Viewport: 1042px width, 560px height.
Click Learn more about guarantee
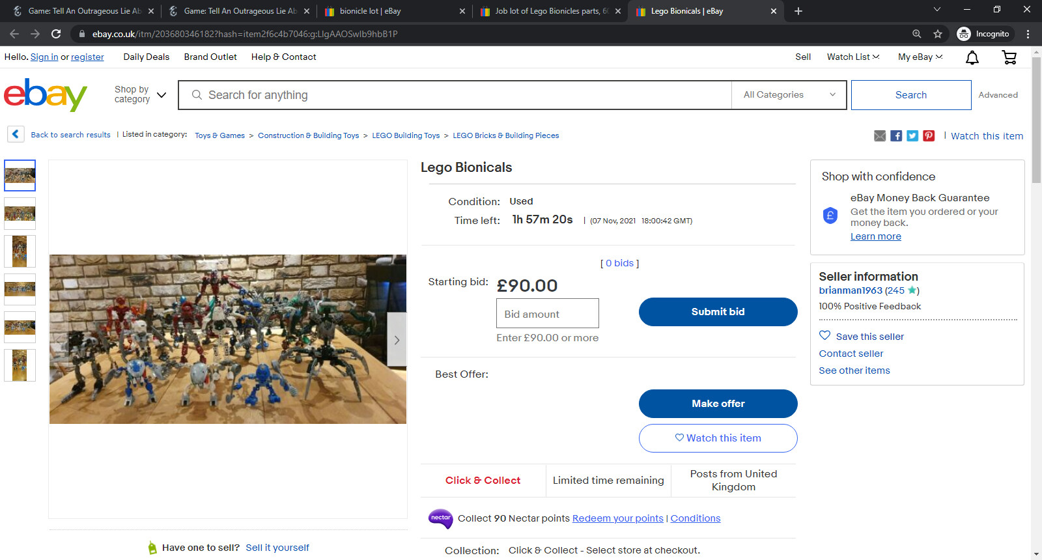point(876,236)
